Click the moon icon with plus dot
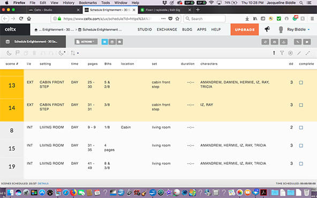317x198 pixels. point(62,53)
